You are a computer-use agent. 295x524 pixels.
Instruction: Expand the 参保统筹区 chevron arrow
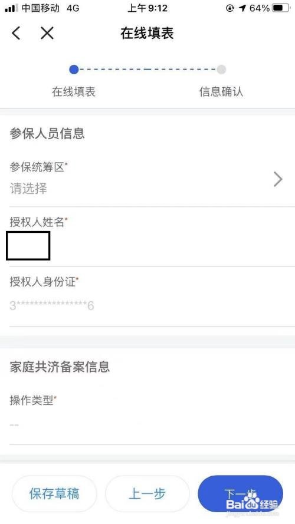click(278, 179)
